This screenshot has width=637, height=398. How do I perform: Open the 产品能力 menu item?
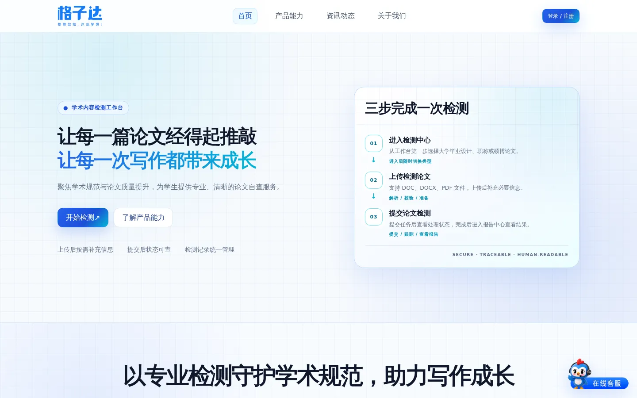coord(289,16)
